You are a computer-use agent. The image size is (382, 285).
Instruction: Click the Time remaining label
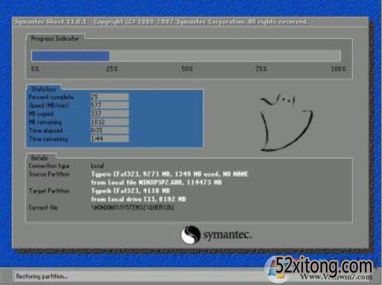point(48,139)
